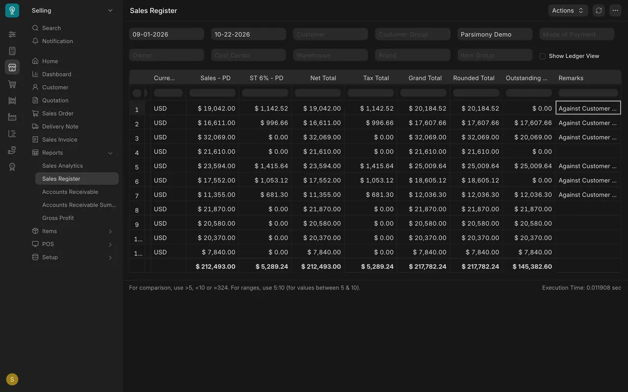
Task: Expand the Selling workspace dropdown
Action: (73, 10)
